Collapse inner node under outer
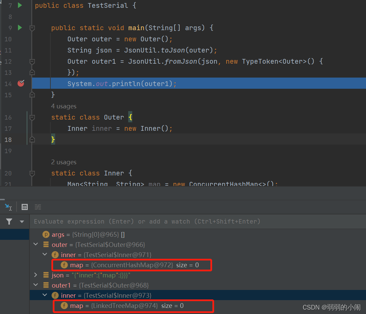This screenshot has height=314, width=366. [45, 254]
